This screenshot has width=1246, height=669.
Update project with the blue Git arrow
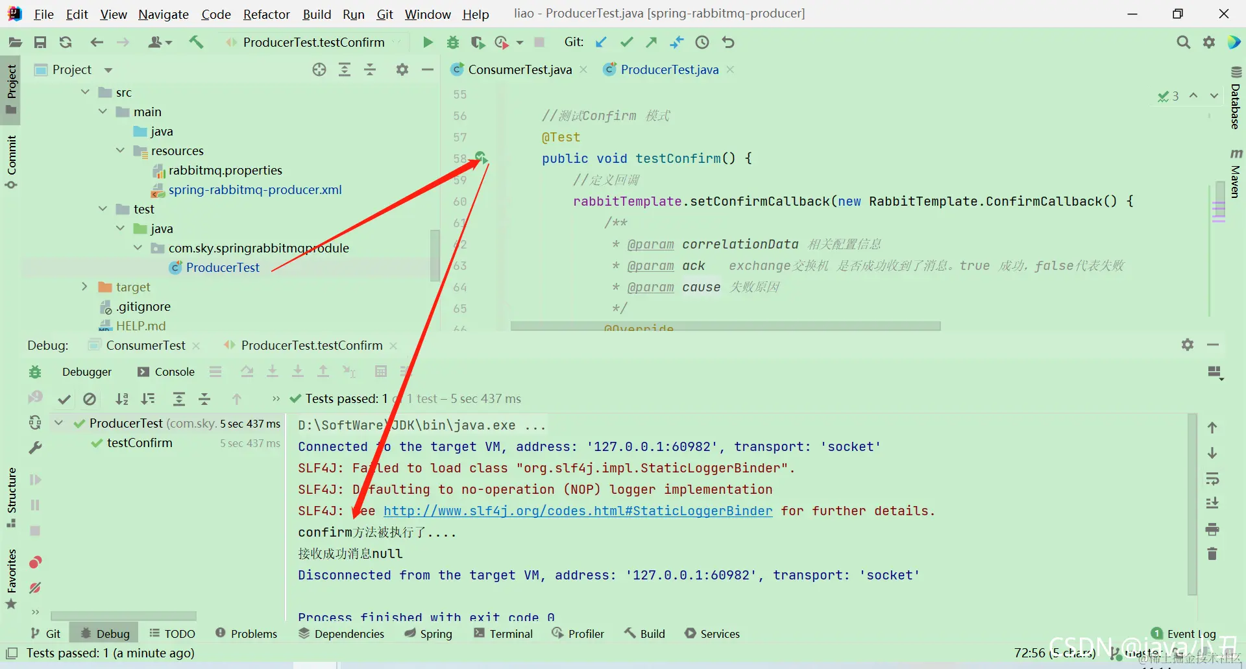point(602,42)
